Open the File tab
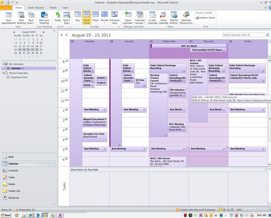271x218 pixels. click(x=6, y=8)
